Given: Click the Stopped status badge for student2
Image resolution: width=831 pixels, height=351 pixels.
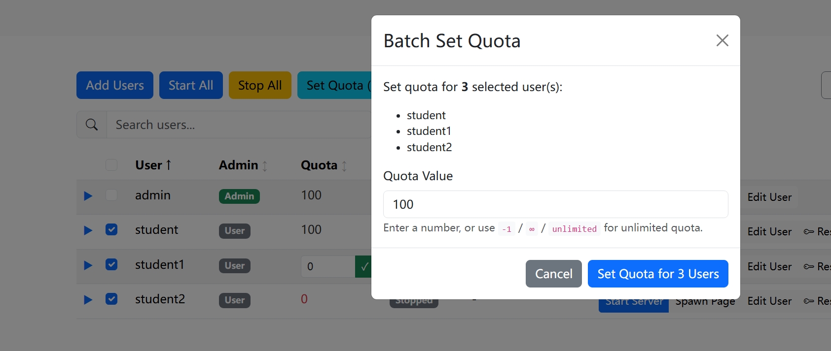Looking at the screenshot, I should click(x=414, y=303).
